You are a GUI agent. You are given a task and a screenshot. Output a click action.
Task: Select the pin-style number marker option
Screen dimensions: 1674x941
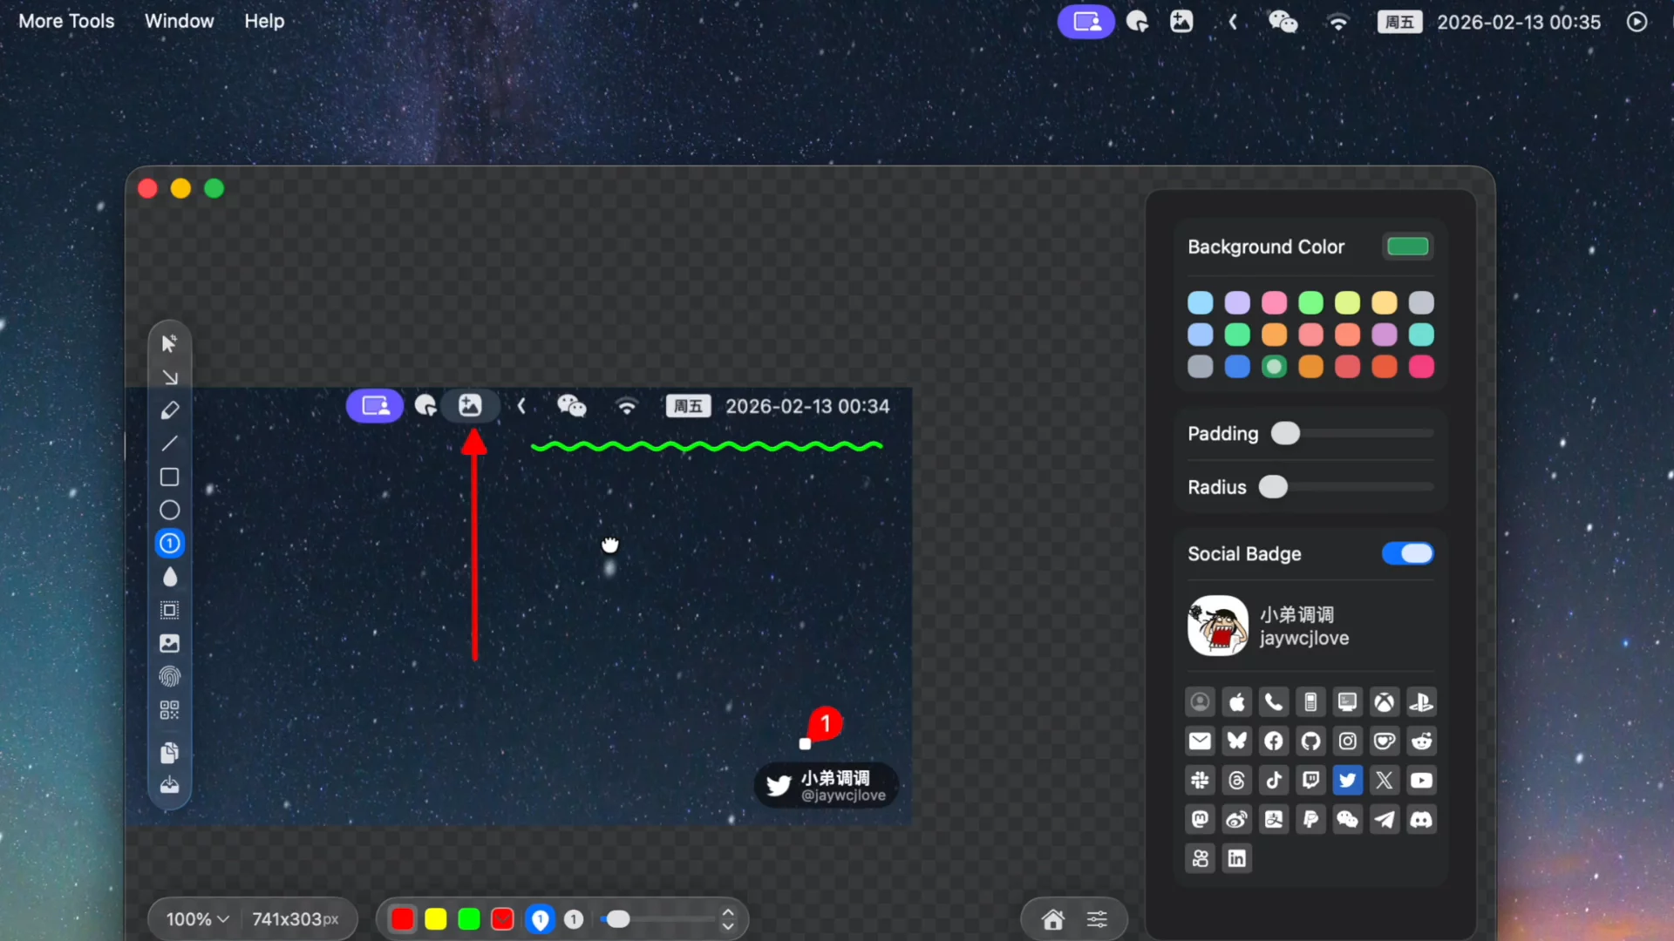point(541,919)
